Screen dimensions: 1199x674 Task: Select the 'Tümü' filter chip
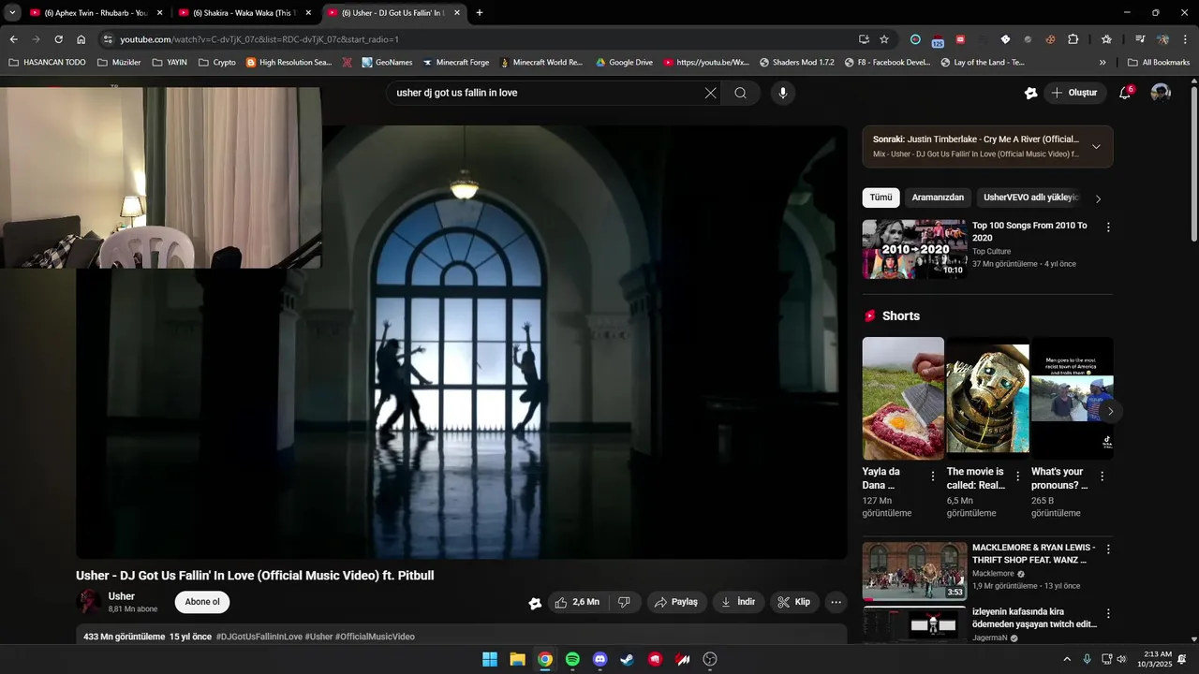[881, 198]
